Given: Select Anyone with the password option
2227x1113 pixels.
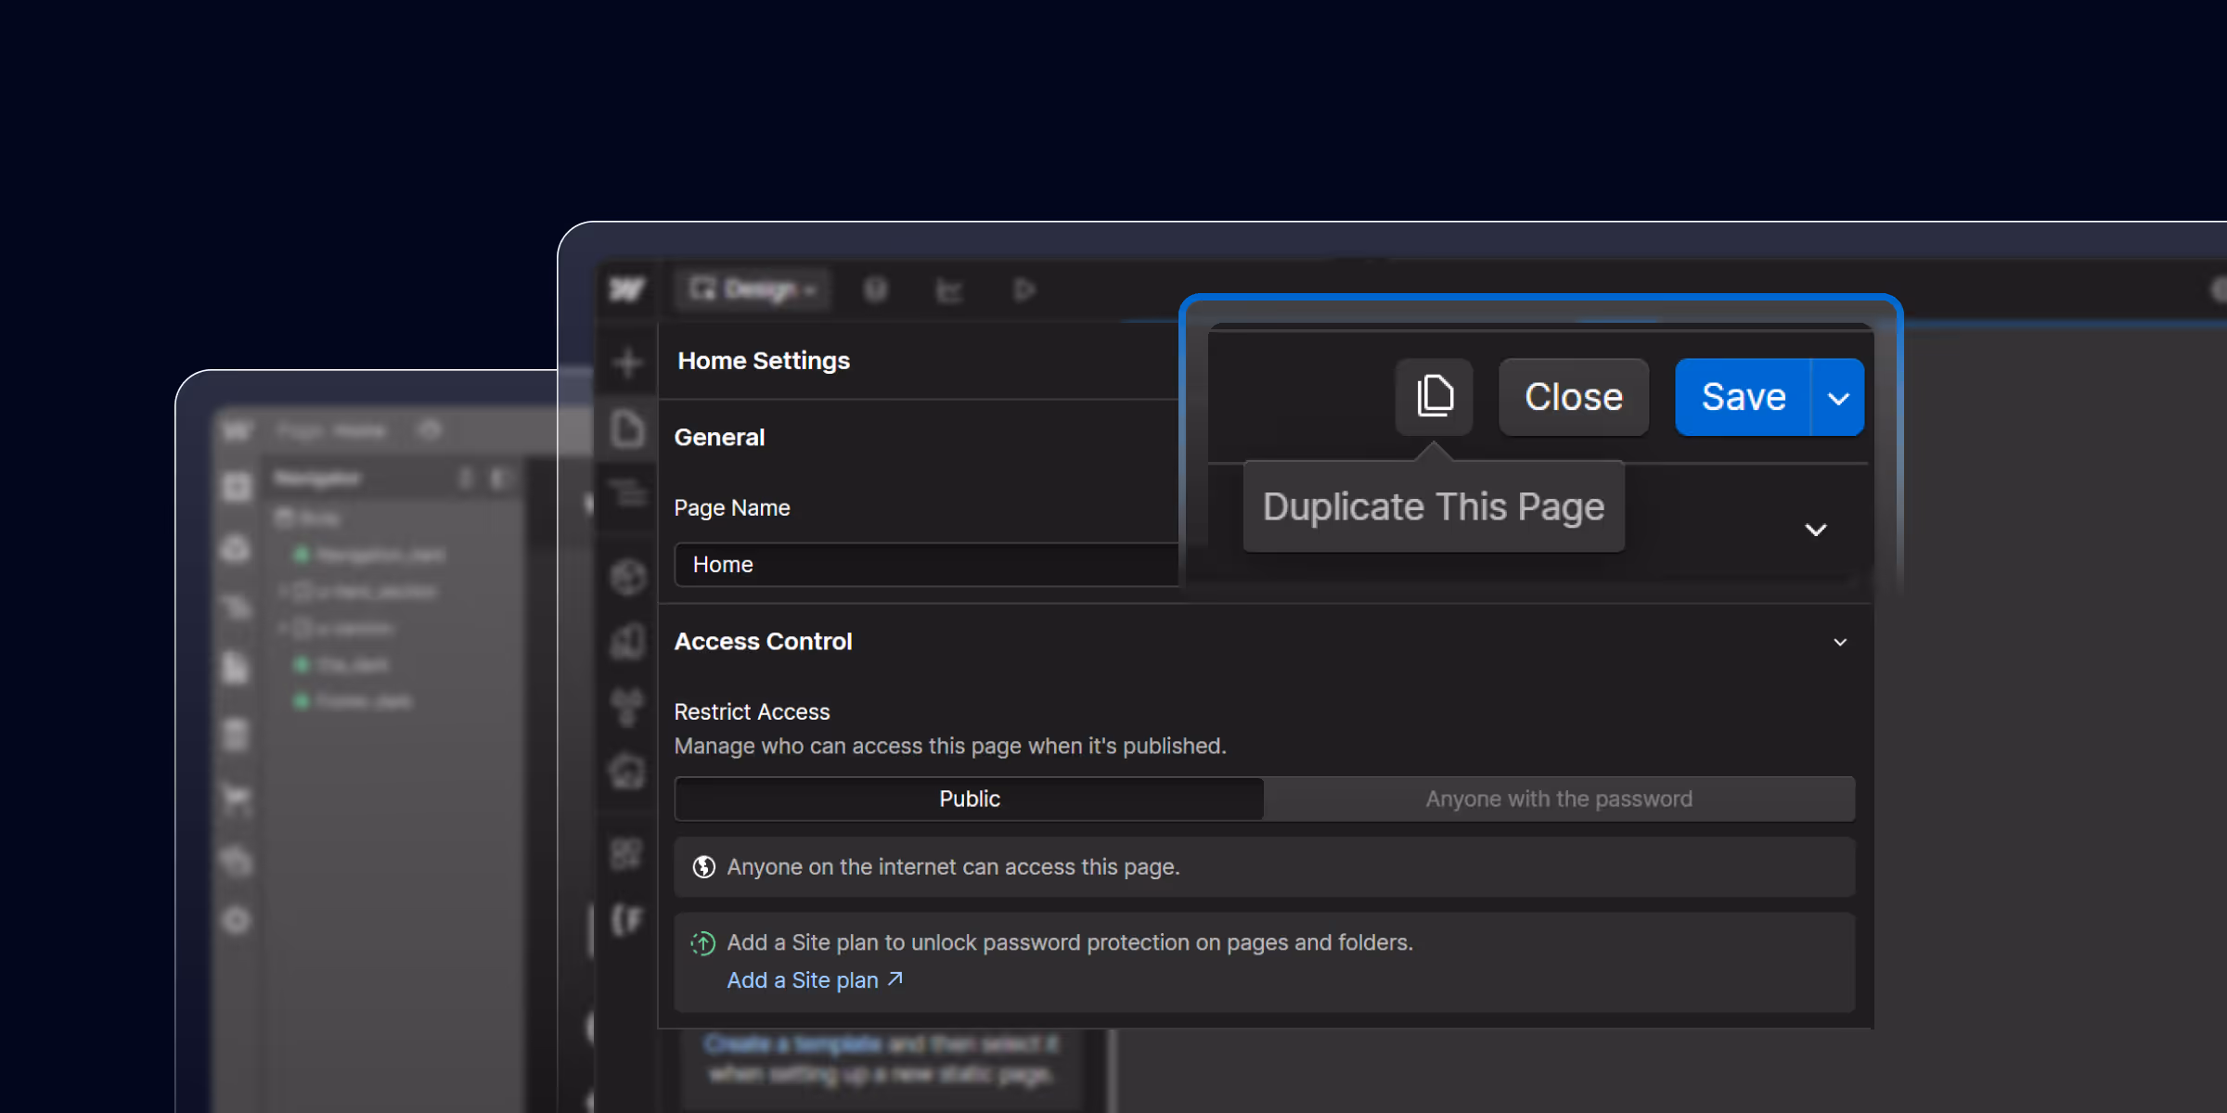Looking at the screenshot, I should (x=1559, y=799).
